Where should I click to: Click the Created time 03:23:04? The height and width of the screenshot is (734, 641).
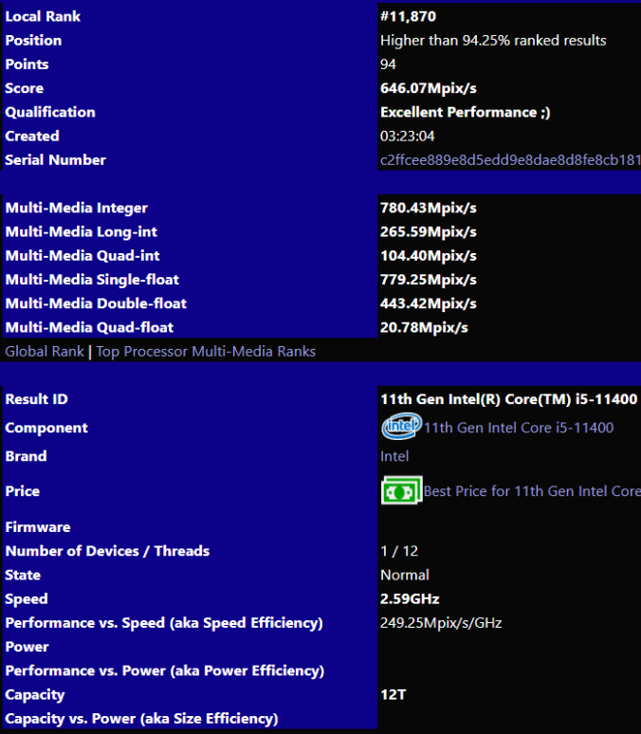click(x=408, y=137)
